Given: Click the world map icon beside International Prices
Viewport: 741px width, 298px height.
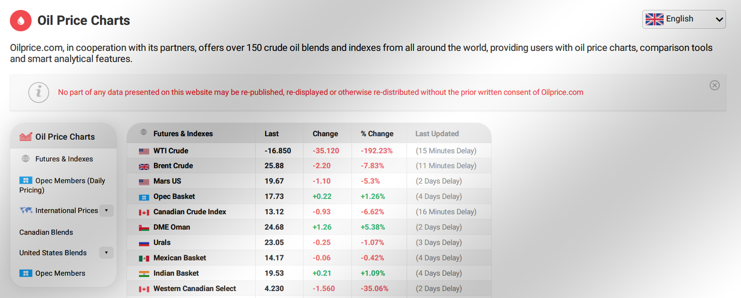Looking at the screenshot, I should (25, 211).
